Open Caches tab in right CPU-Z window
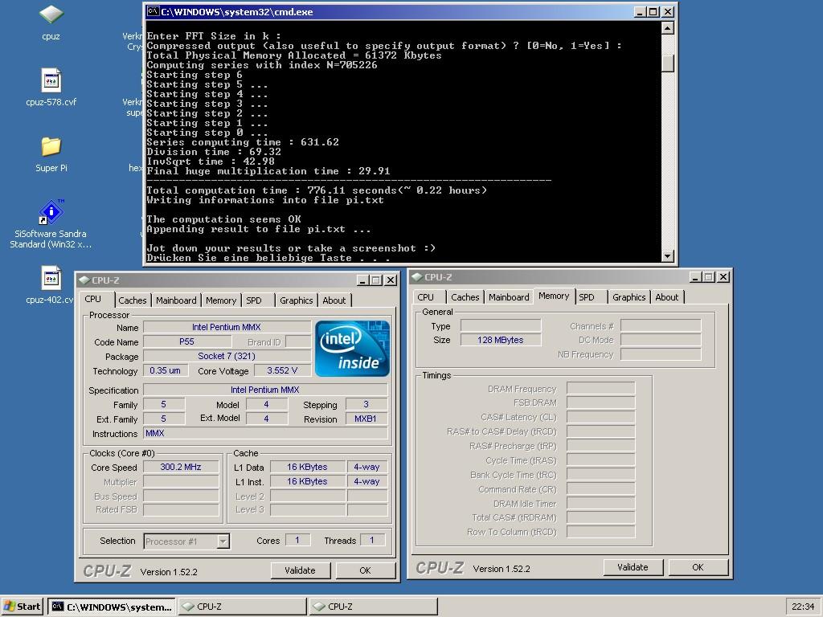 pyautogui.click(x=465, y=297)
